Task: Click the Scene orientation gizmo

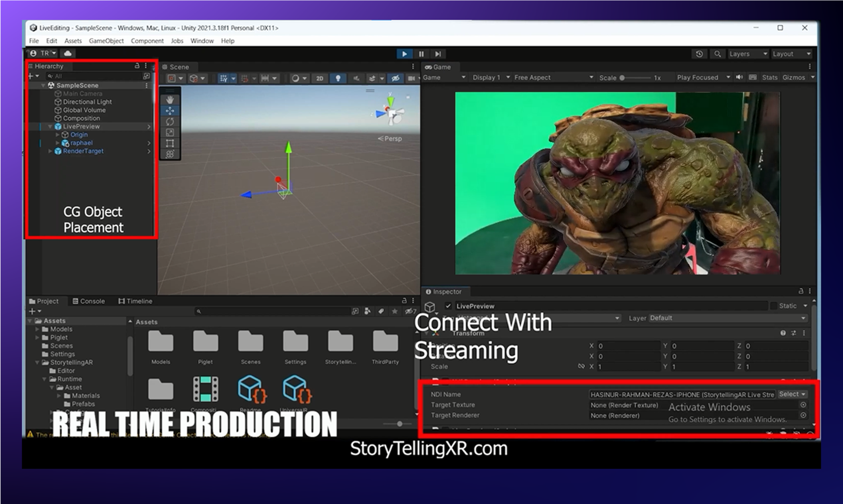Action: pyautogui.click(x=391, y=112)
